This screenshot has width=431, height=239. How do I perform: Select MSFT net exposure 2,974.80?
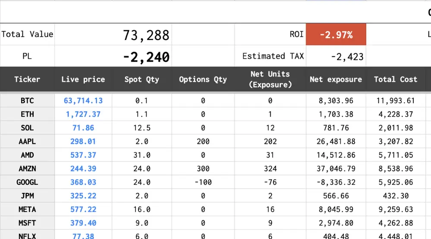coord(336,223)
